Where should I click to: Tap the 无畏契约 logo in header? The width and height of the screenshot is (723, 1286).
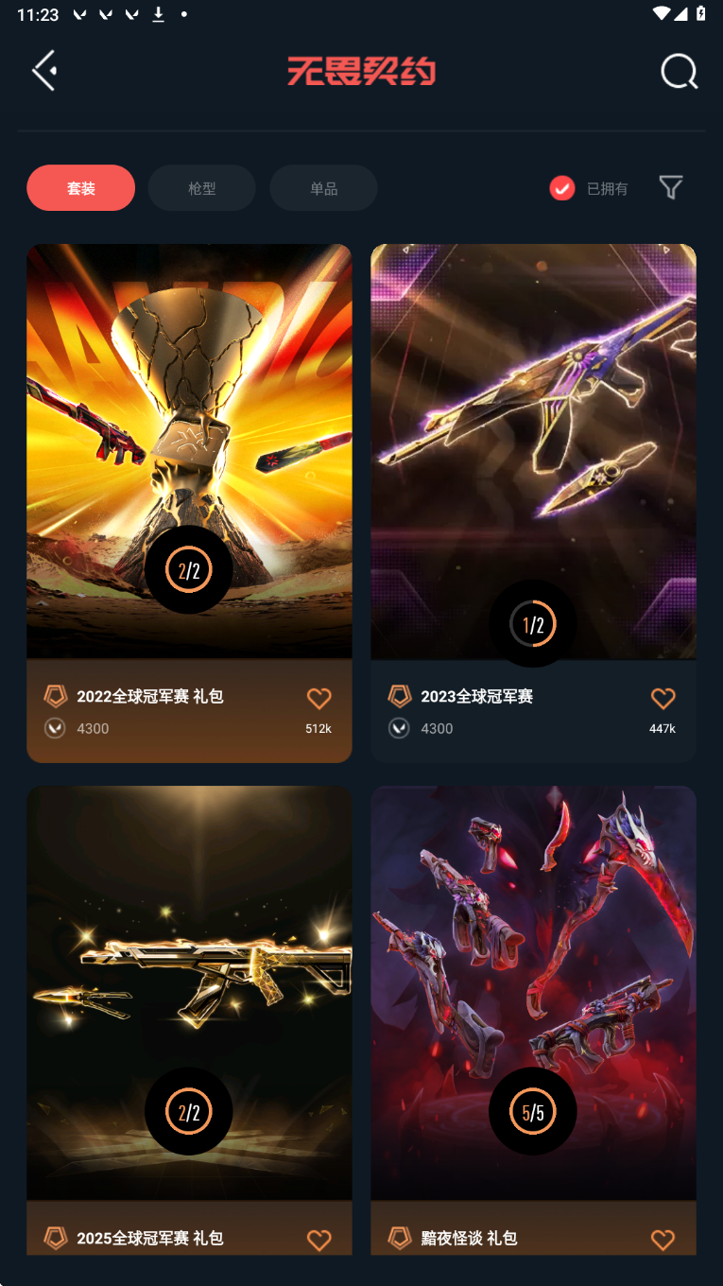pos(361,71)
